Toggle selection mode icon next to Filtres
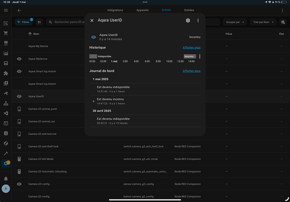The image size is (290, 202). click(x=40, y=22)
